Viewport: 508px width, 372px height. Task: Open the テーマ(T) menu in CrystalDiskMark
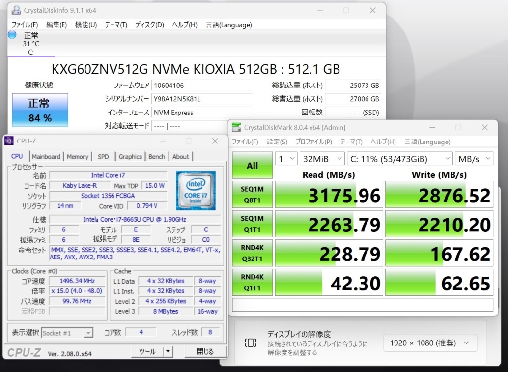351,142
